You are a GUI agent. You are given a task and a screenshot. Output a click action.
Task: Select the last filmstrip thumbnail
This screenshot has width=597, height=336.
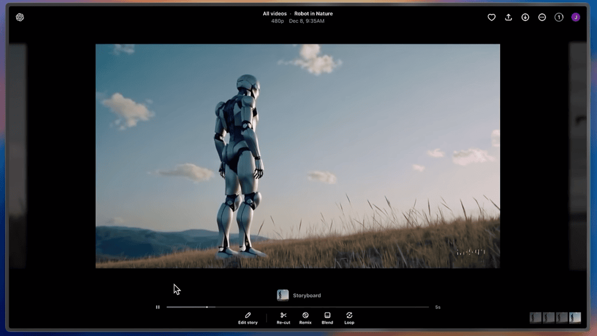[x=575, y=318]
